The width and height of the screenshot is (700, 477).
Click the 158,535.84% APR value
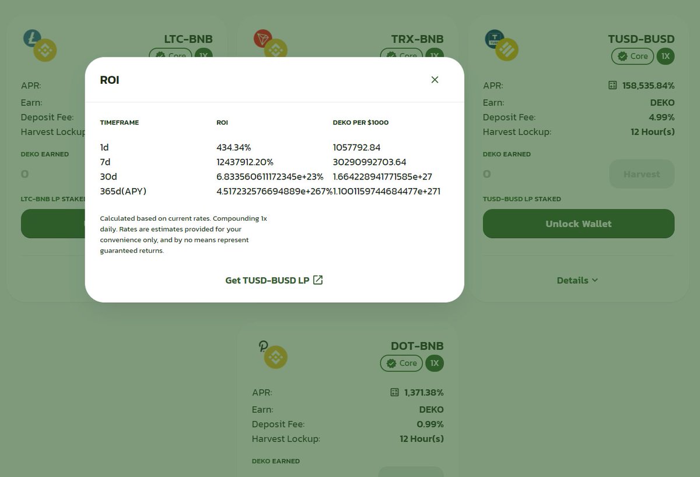click(648, 86)
